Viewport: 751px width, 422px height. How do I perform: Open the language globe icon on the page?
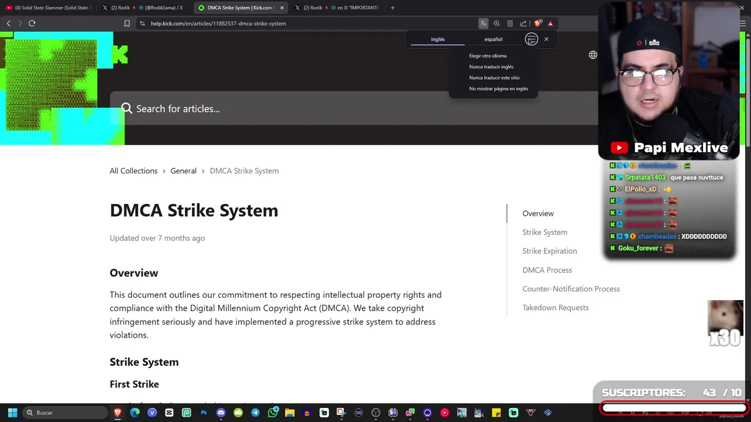[593, 55]
